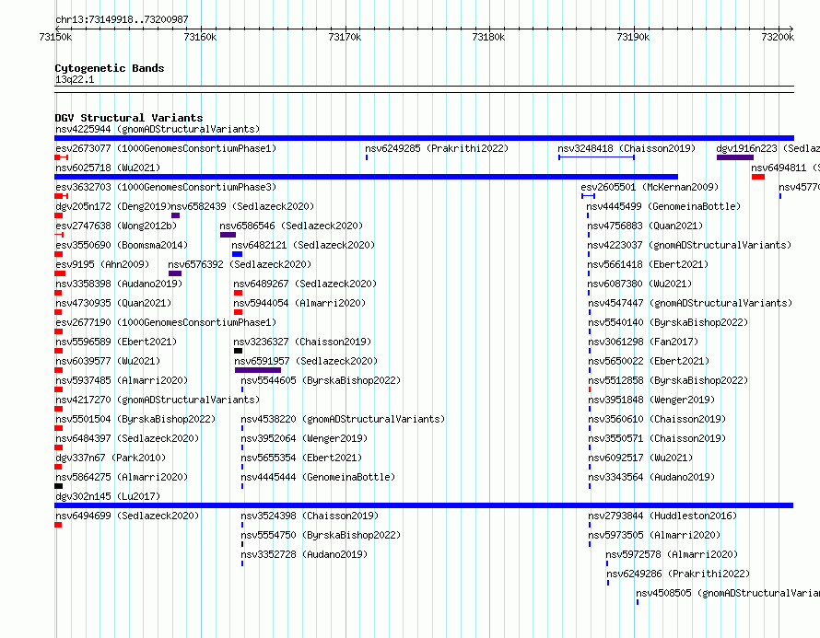Click the 73200k ruler position label
820x638 pixels.
click(x=778, y=37)
